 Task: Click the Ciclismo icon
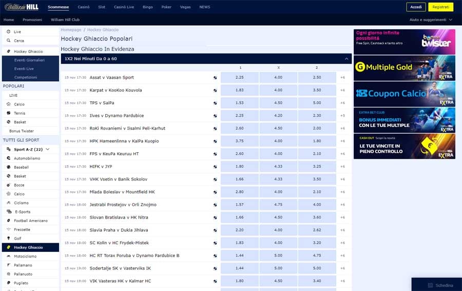8,203
